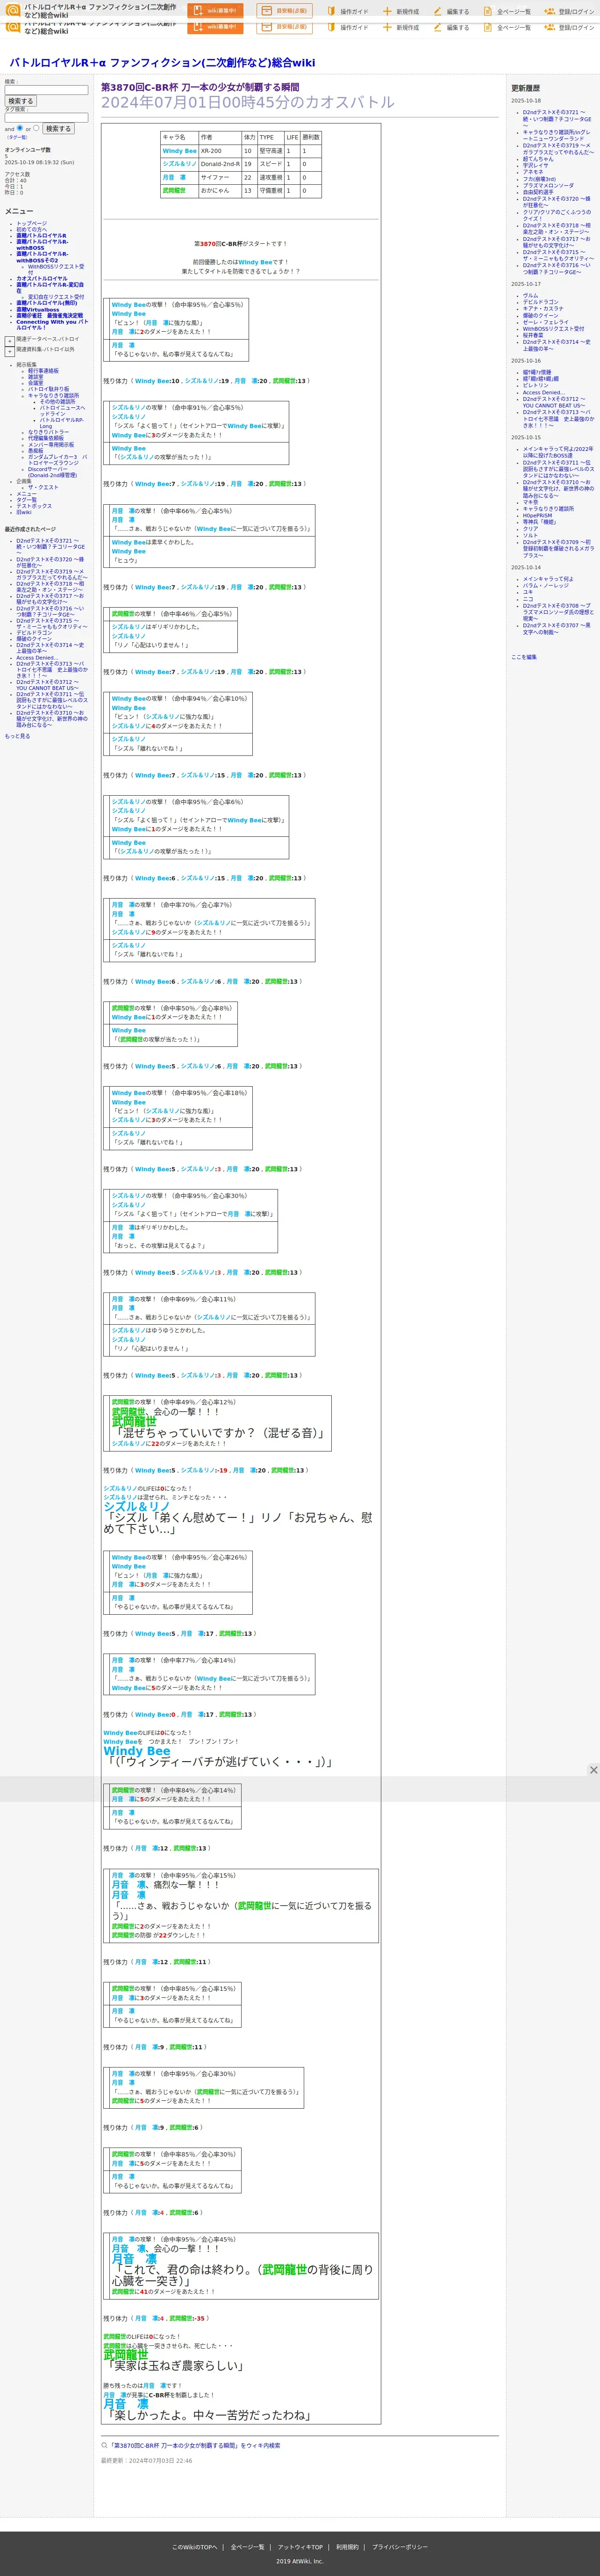Click the magnifier icon beside the wiki-search link
600x2576 pixels.
[105, 2445]
